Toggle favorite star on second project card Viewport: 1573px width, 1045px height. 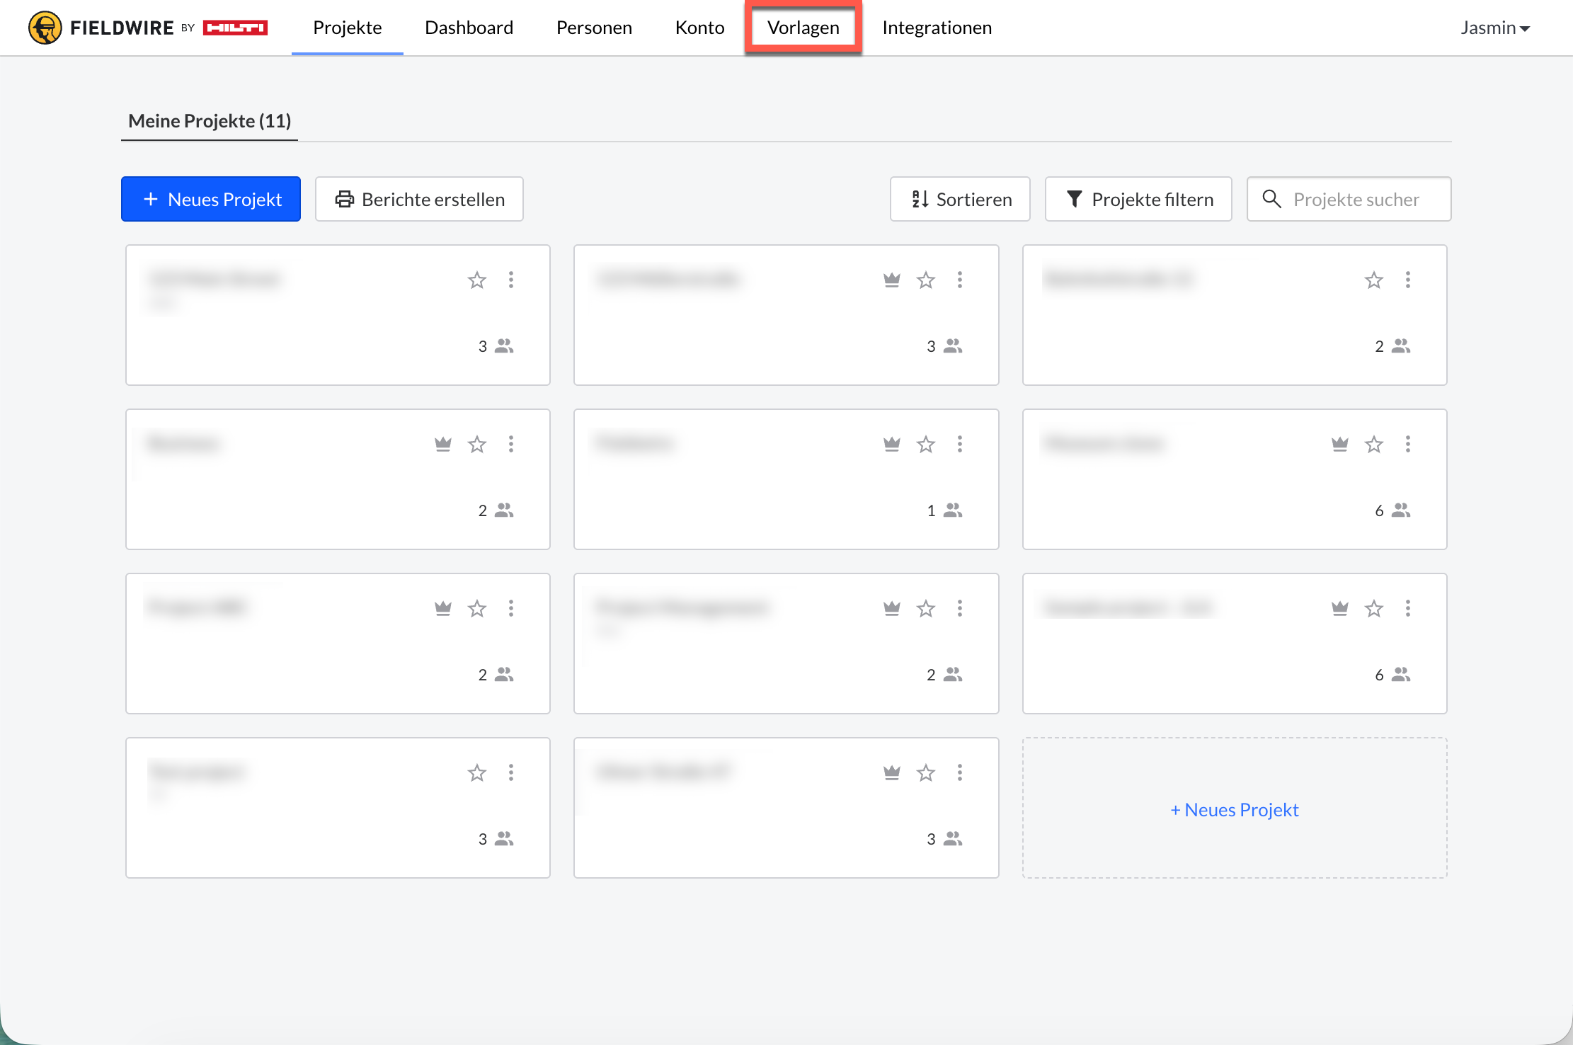tap(925, 280)
